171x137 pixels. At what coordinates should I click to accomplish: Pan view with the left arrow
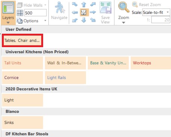coord(75,12)
